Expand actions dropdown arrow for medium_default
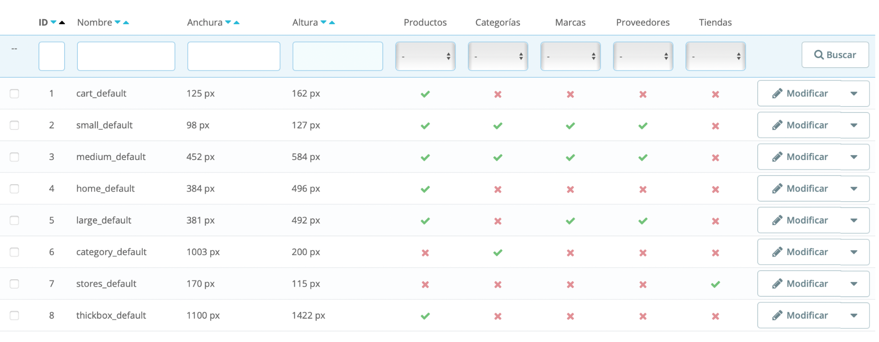This screenshot has height=342, width=879. click(854, 157)
